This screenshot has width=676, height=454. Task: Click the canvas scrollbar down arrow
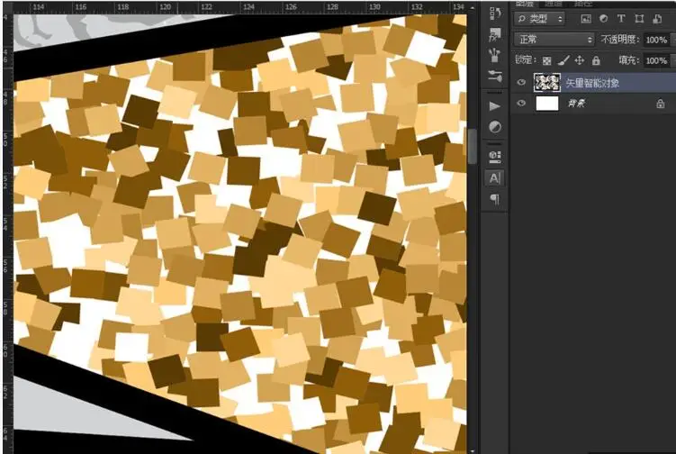tap(473, 450)
